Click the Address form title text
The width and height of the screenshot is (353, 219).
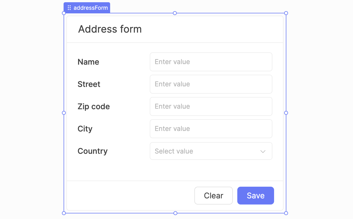coord(110,29)
